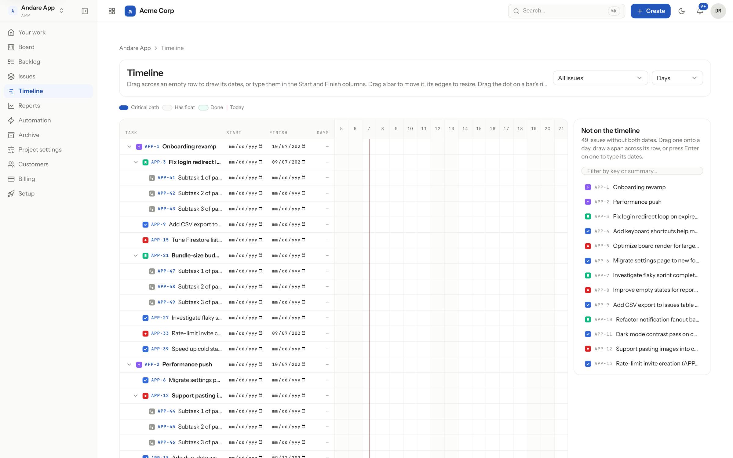Collapse the APP-21 Bundle-size group

click(x=136, y=256)
